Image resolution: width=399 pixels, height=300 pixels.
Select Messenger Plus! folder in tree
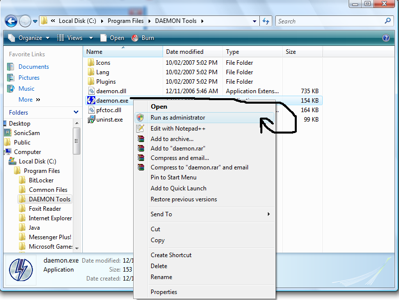point(50,237)
